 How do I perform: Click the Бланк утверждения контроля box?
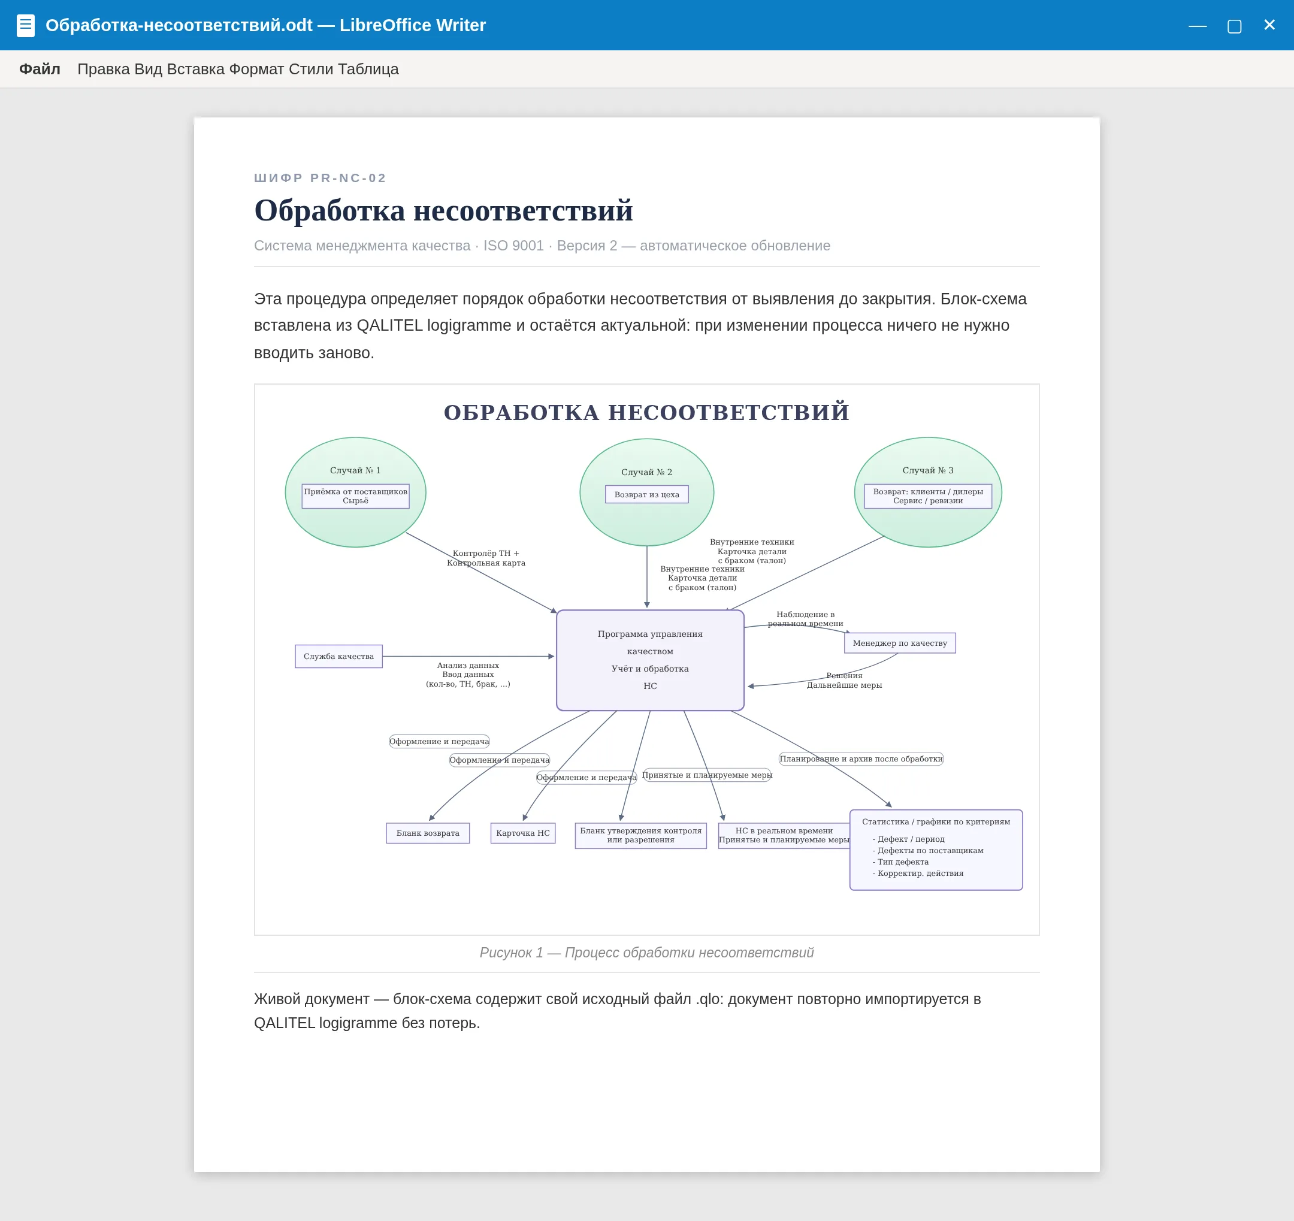tap(640, 836)
